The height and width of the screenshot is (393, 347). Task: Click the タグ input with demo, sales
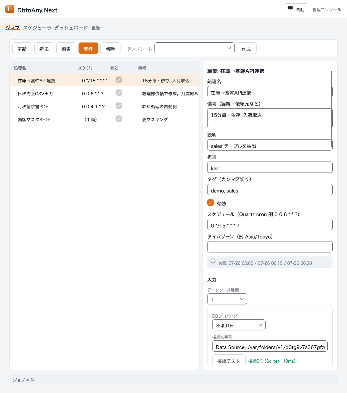pyautogui.click(x=270, y=190)
